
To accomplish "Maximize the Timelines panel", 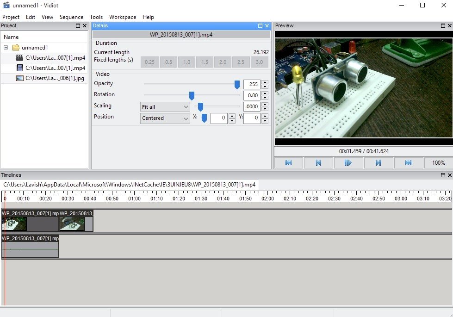I will 443,175.
